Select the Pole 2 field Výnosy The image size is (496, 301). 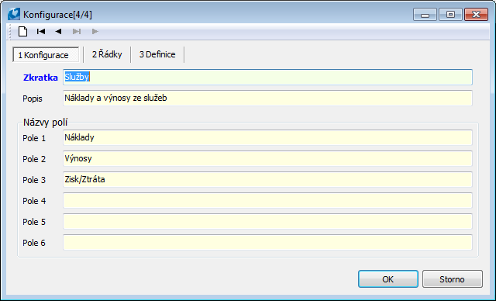[x=267, y=158]
